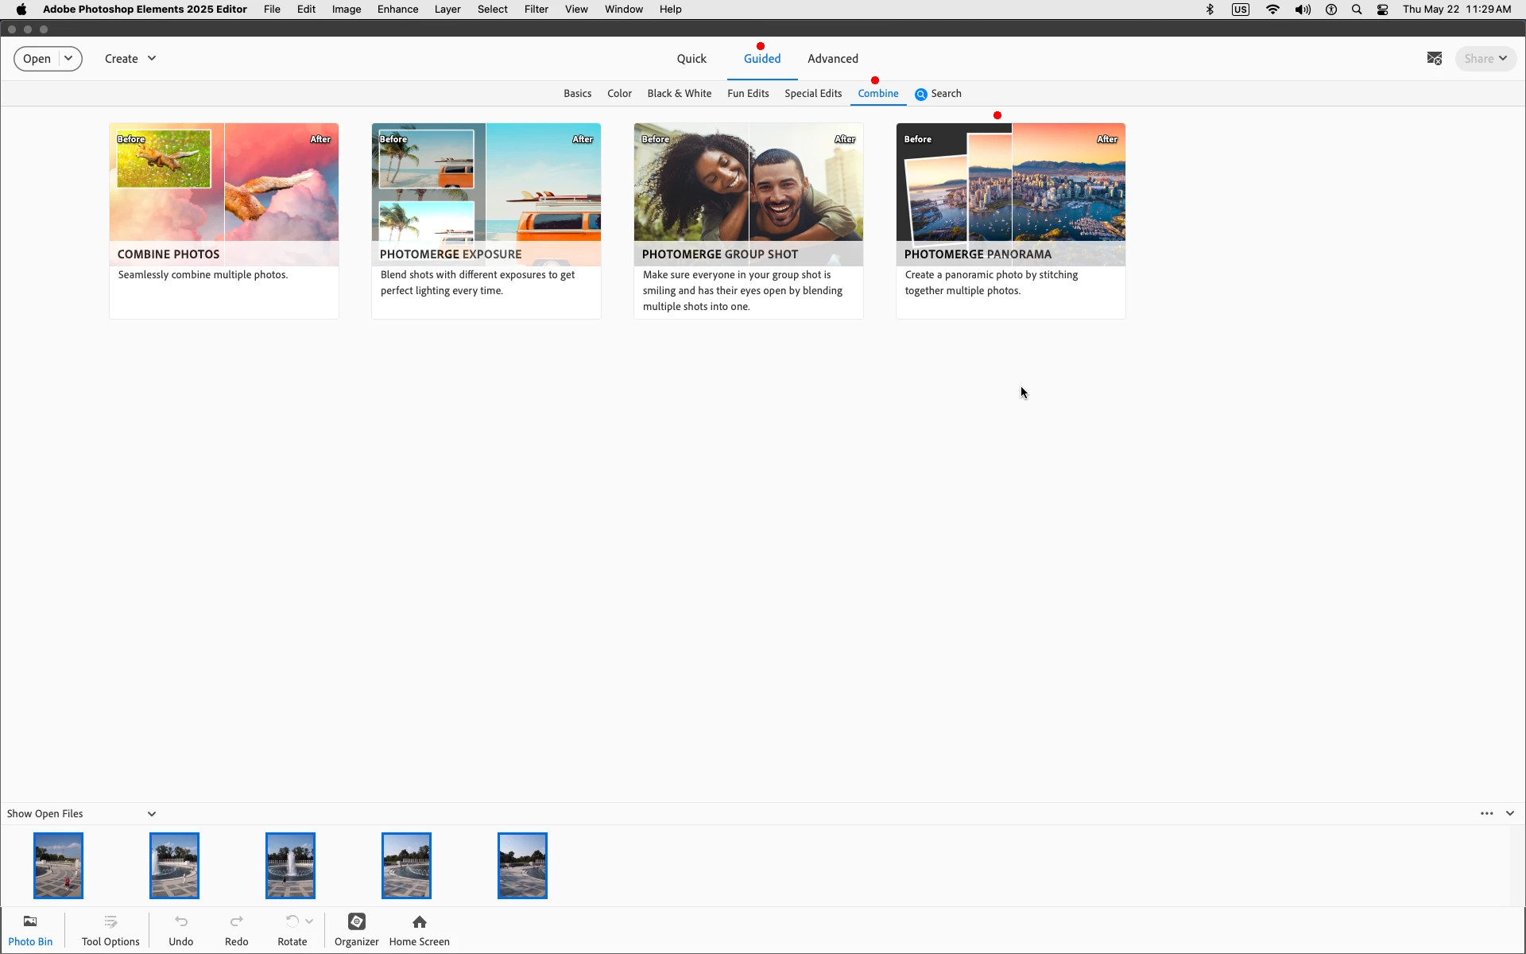Rotate the photo with Rotate icon
This screenshot has width=1526, height=954.
tap(292, 922)
